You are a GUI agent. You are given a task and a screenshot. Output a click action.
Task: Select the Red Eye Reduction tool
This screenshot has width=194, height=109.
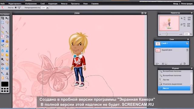pos(3,64)
